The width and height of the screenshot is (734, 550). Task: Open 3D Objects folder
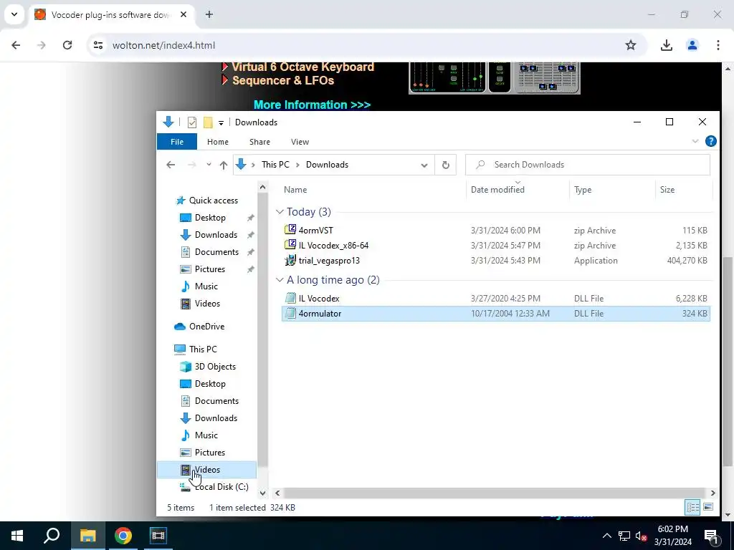click(215, 366)
